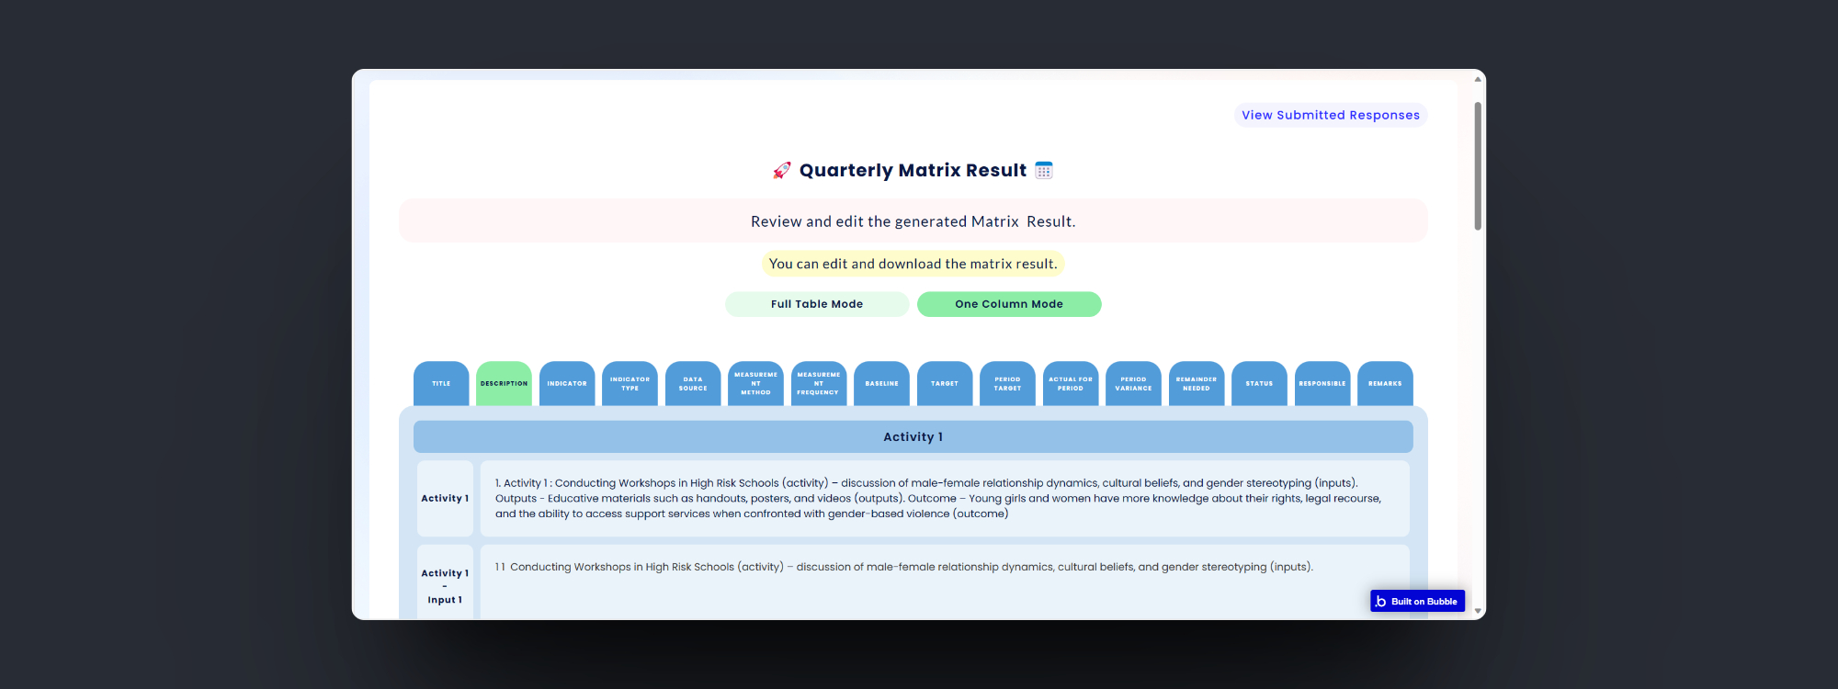Screen dimensions: 1838x689
Task: Click the Activity 1 section header bar
Action: (913, 437)
